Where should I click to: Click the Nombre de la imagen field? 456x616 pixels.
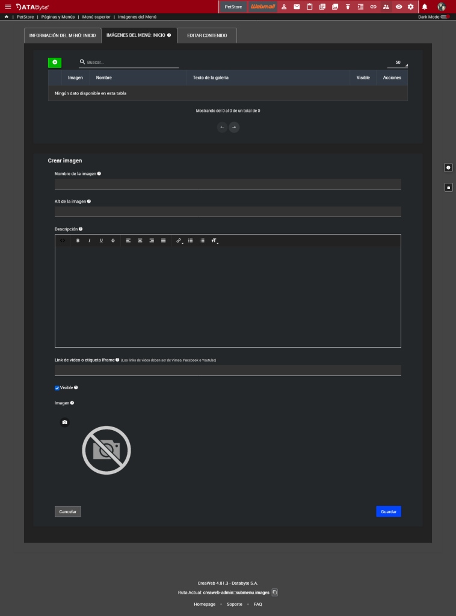(227, 184)
